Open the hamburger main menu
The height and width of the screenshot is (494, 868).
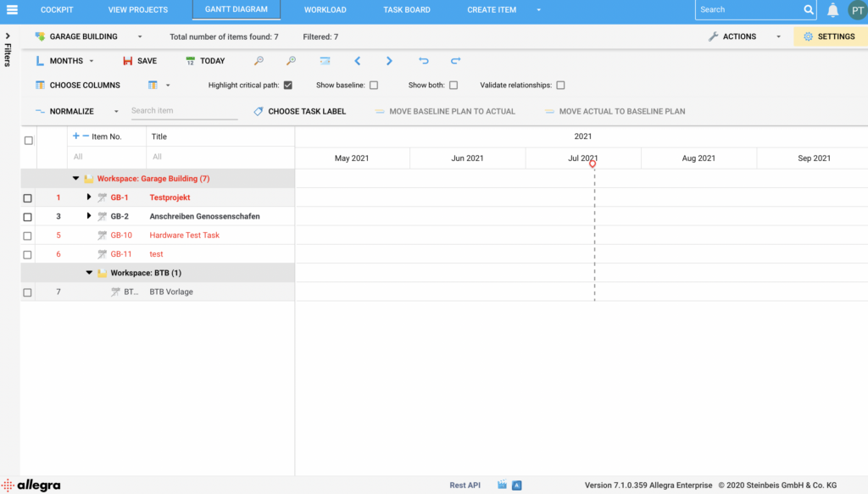[12, 10]
